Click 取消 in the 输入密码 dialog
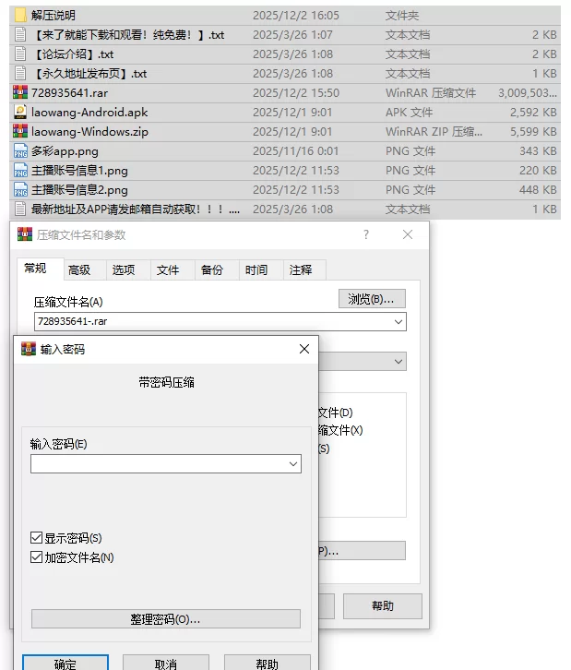571x670 pixels. tap(166, 664)
